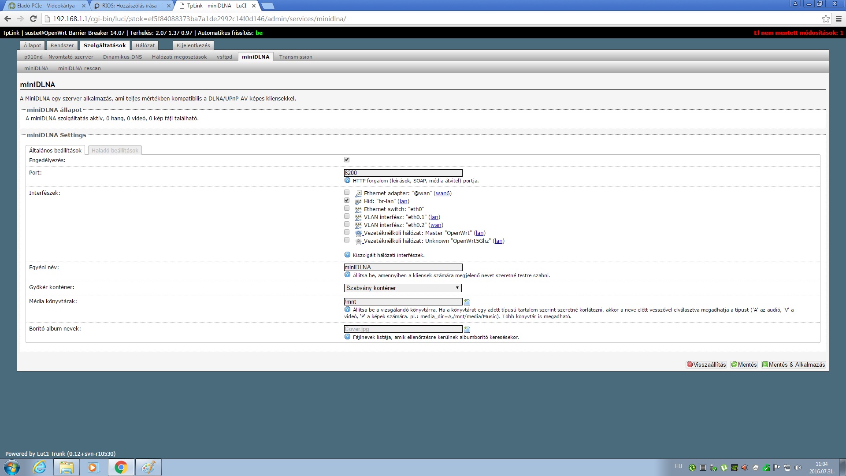Click the add cover album name icon

click(x=467, y=329)
